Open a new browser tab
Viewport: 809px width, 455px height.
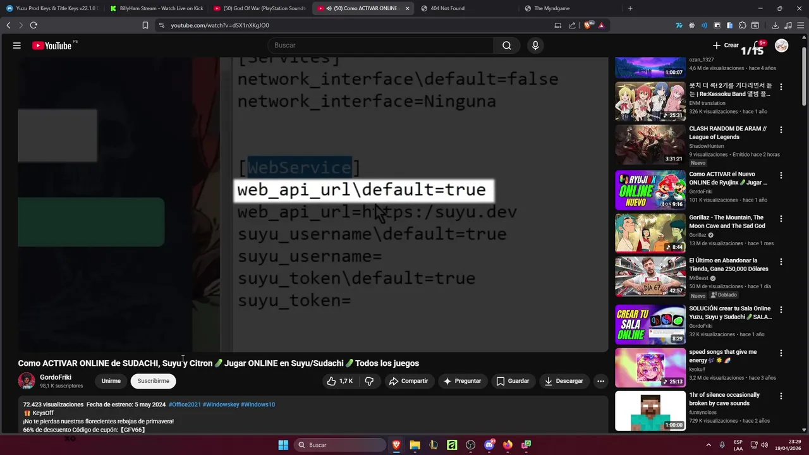(630, 8)
